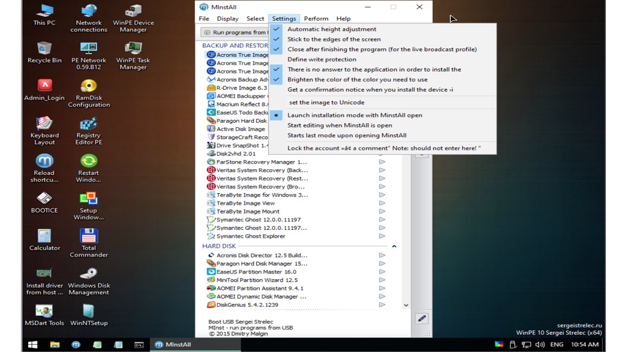The image size is (627, 352).
Task: Click run arrow for Veritas System Recovery (Back...
Action: click(382, 170)
